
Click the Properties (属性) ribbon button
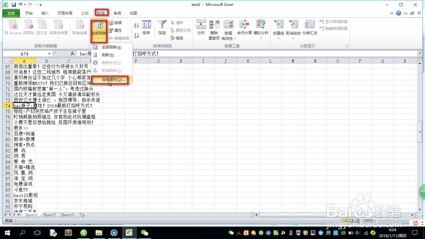pyautogui.click(x=115, y=30)
